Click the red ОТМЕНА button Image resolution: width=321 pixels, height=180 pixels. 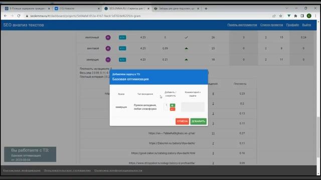pyautogui.click(x=182, y=121)
